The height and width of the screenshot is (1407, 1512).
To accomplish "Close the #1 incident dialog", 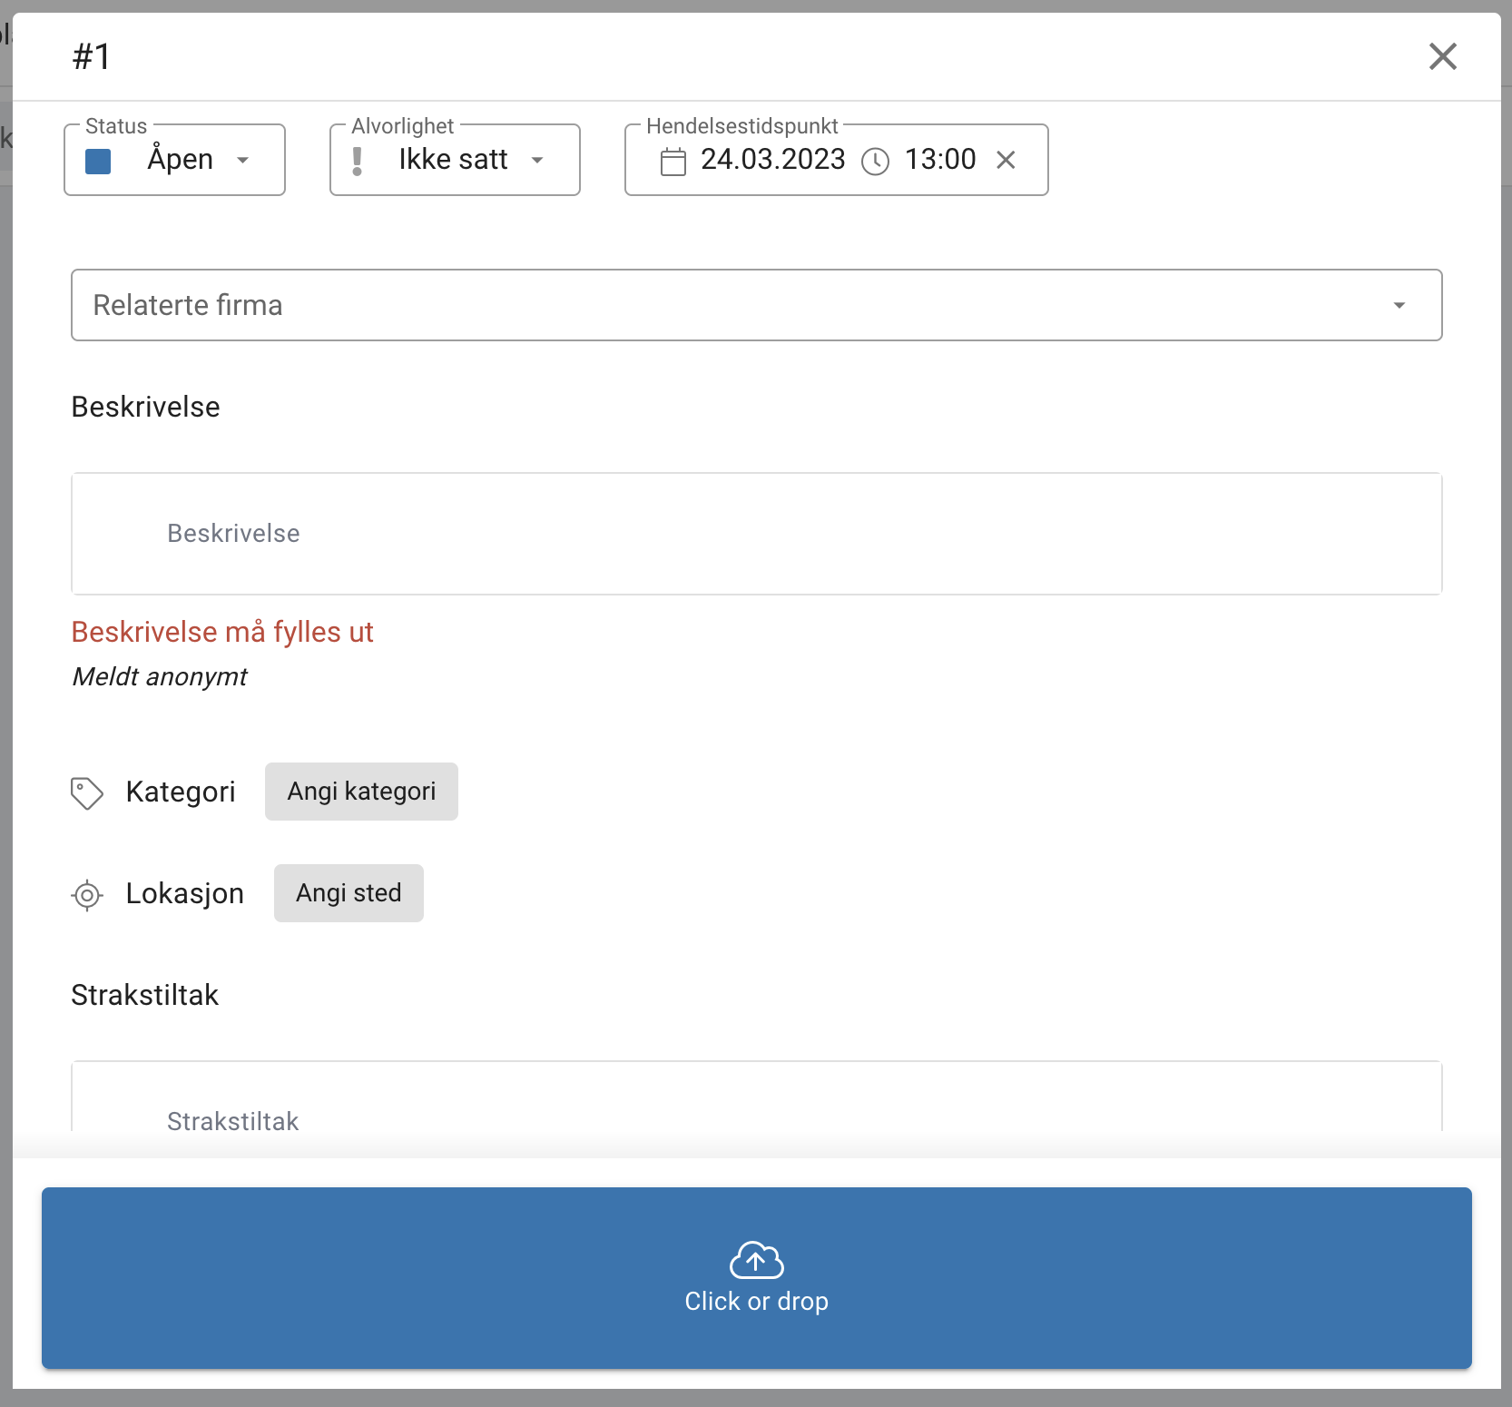I will click(x=1443, y=56).
